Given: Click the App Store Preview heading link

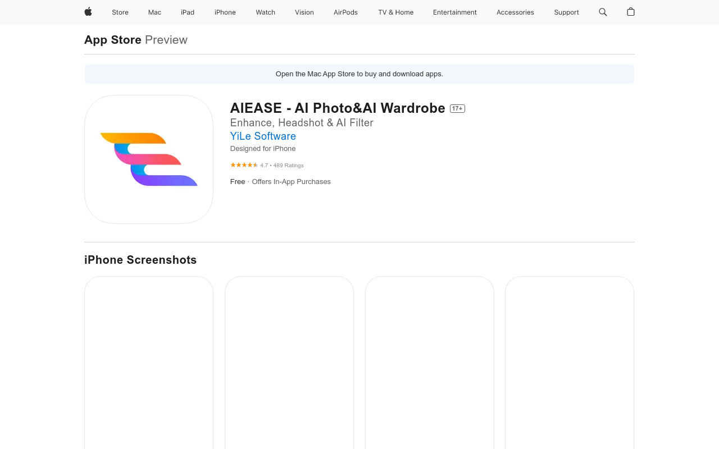Looking at the screenshot, I should tap(136, 40).
